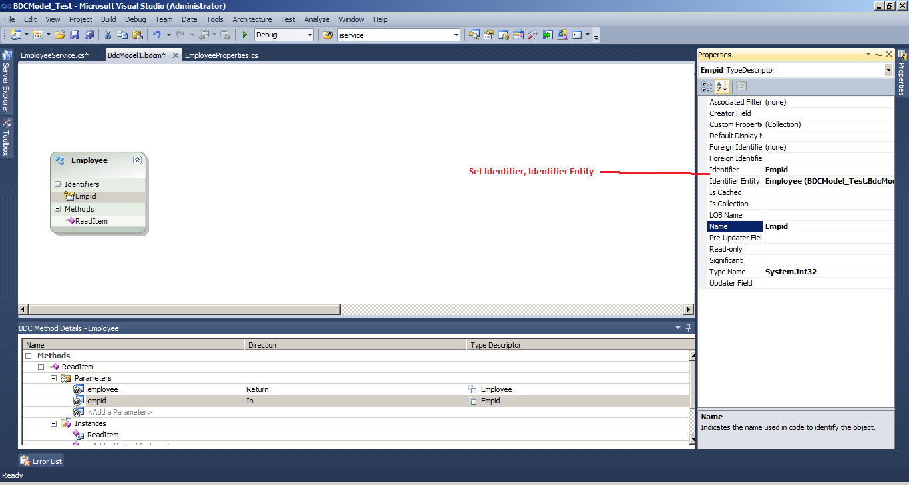Collapse the Instances node
This screenshot has height=486, width=909.
coord(53,423)
